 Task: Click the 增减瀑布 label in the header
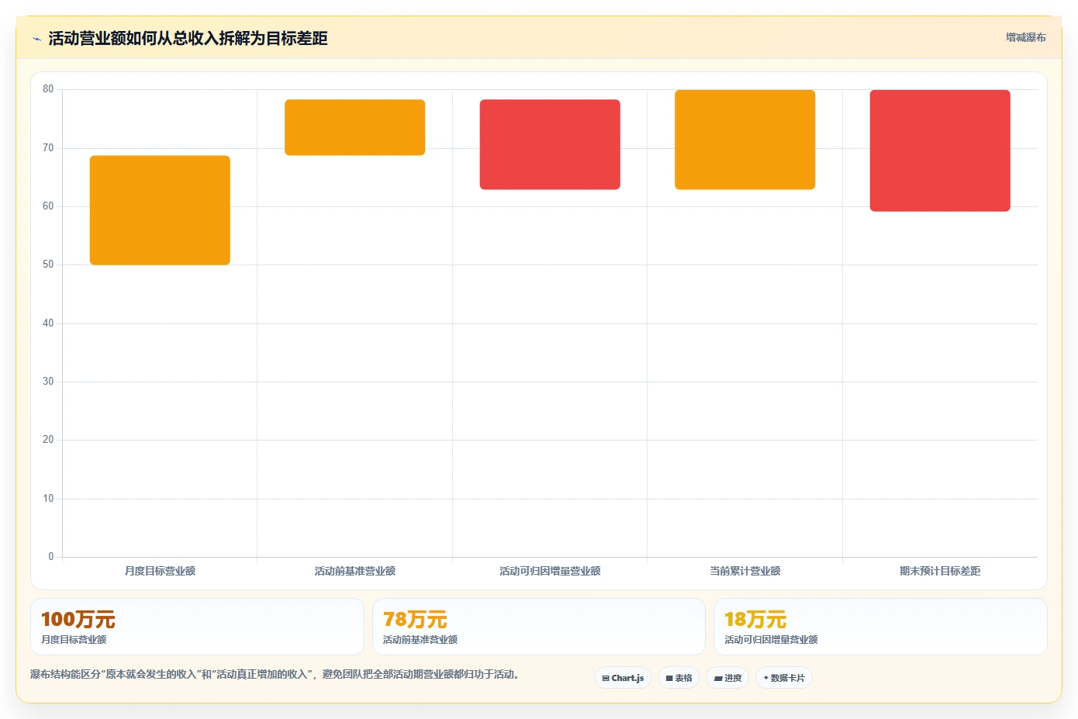[x=1025, y=37]
